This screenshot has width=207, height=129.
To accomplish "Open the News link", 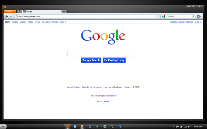I will coord(38,22).
